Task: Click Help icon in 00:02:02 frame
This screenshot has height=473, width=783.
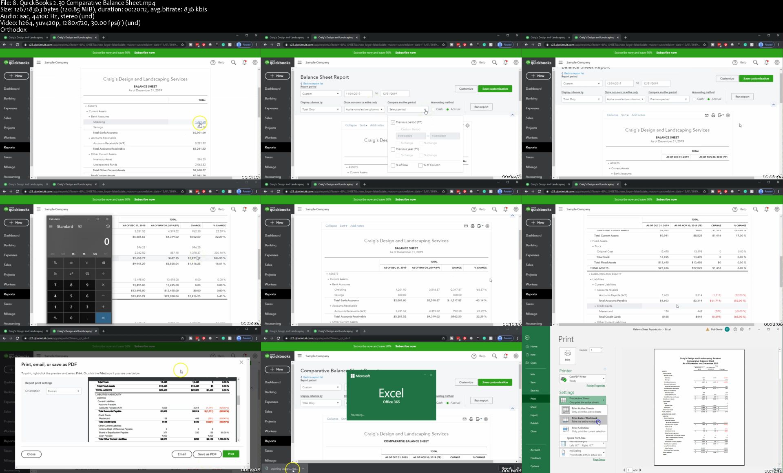Action: pyautogui.click(x=213, y=62)
